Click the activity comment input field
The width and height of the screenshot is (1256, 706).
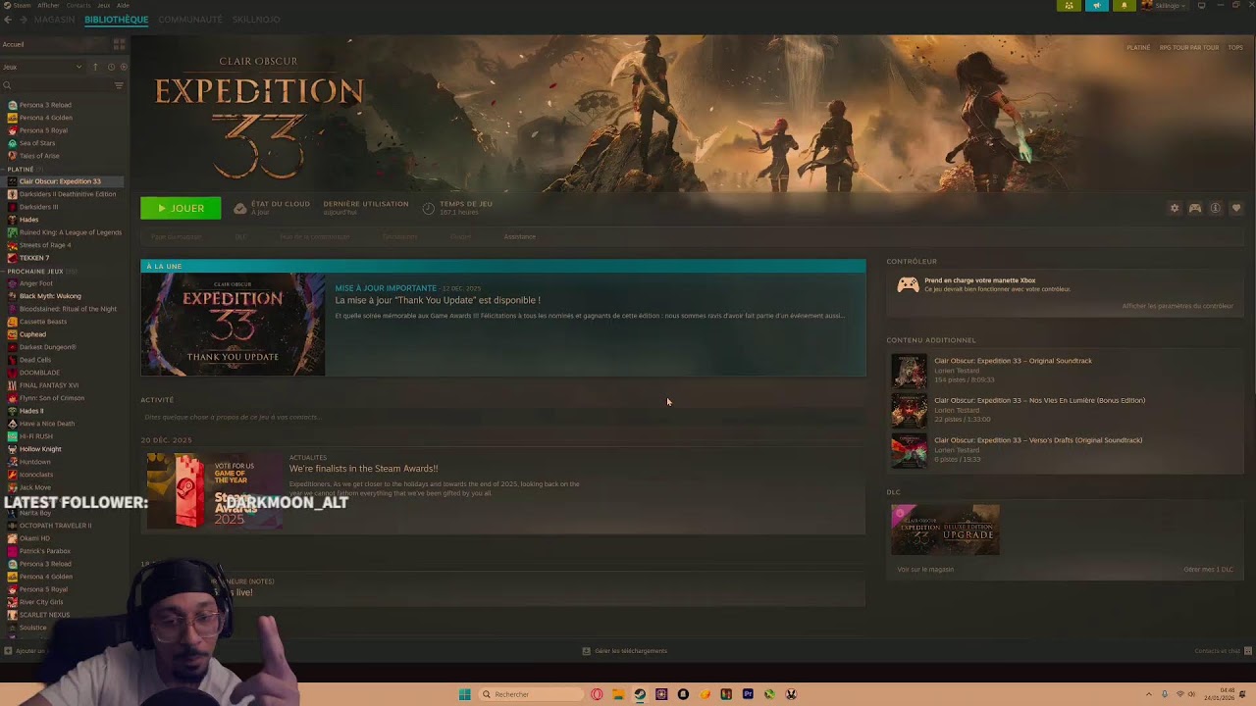502,417
